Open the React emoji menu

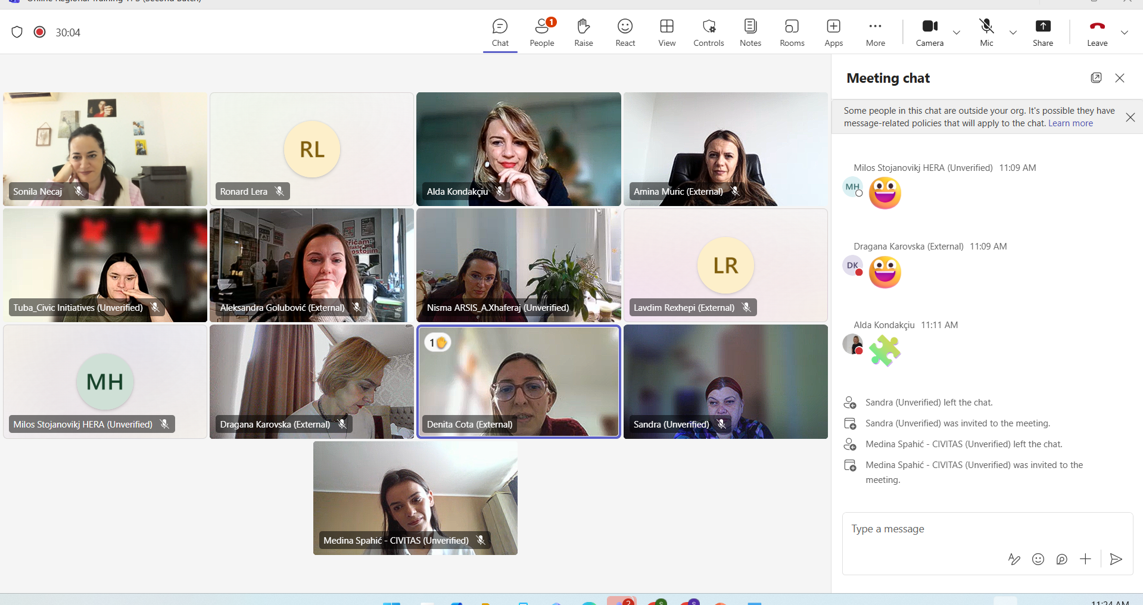point(625,32)
